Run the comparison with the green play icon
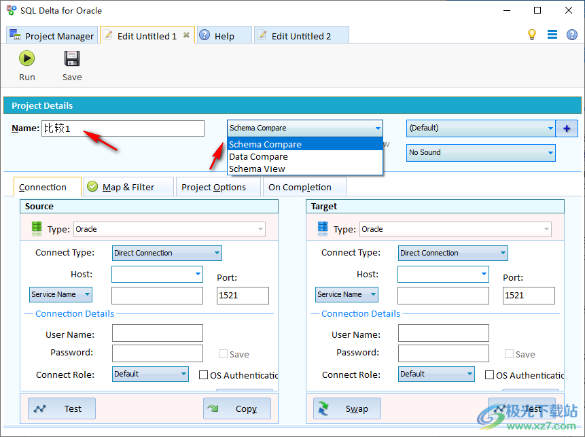 coord(27,58)
